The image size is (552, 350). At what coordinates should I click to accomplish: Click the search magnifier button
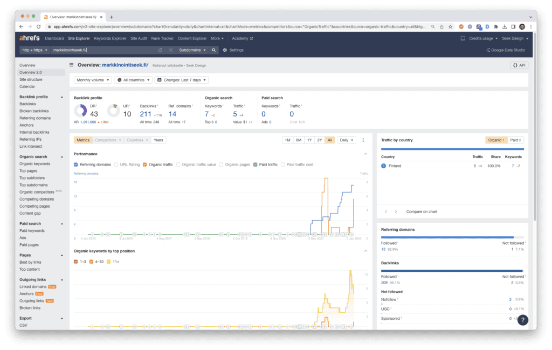coord(213,50)
